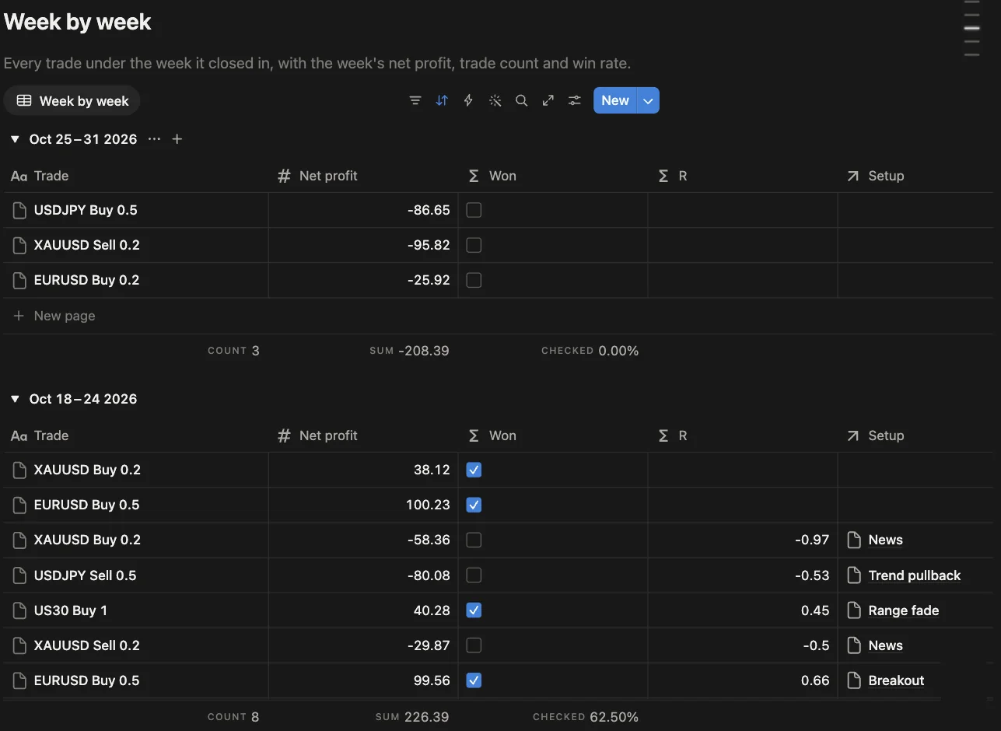Click the 0.45 R value cell
1001x731 pixels.
tap(743, 610)
